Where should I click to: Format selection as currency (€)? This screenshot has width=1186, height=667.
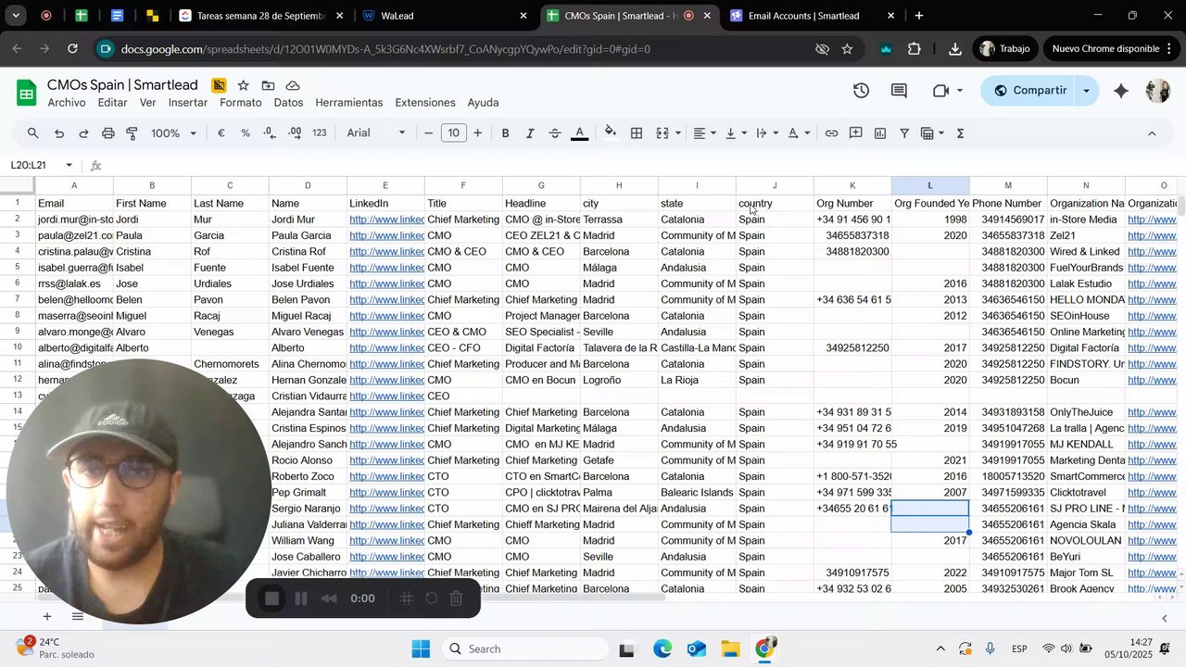coord(221,133)
